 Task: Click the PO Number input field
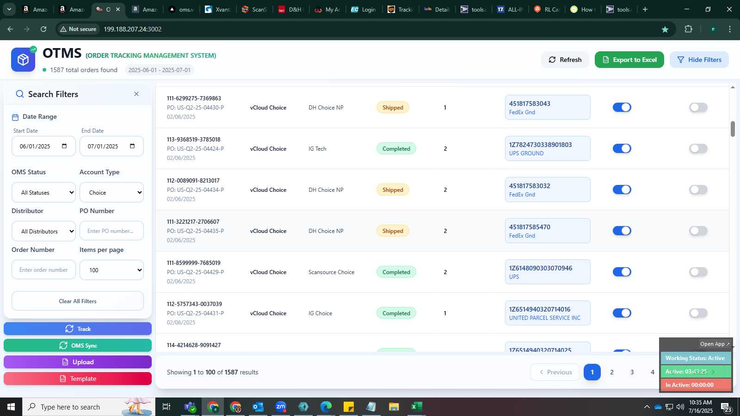[x=111, y=231]
